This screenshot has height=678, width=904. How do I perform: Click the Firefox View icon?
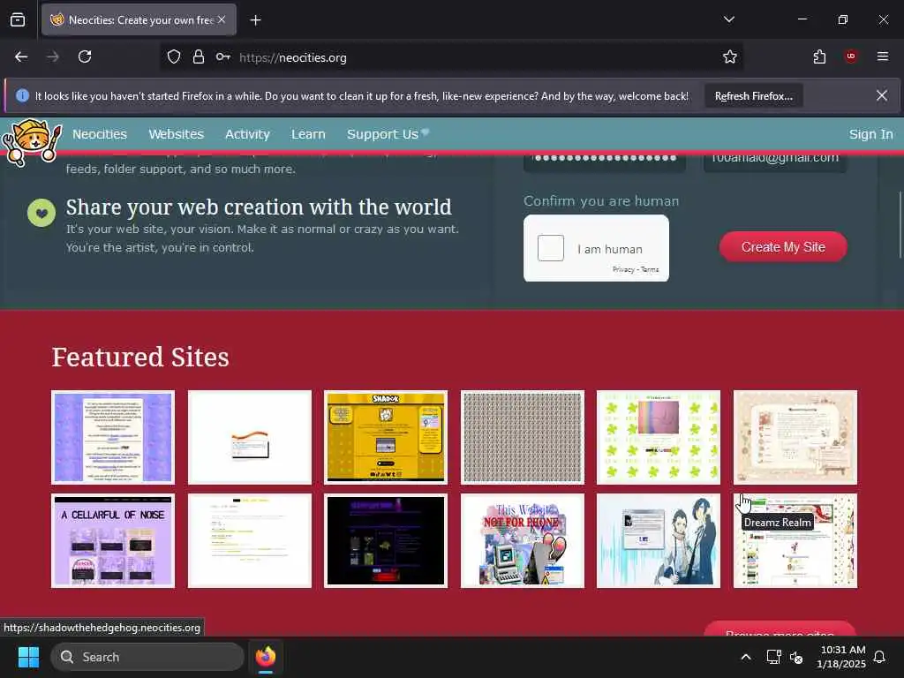pos(18,19)
